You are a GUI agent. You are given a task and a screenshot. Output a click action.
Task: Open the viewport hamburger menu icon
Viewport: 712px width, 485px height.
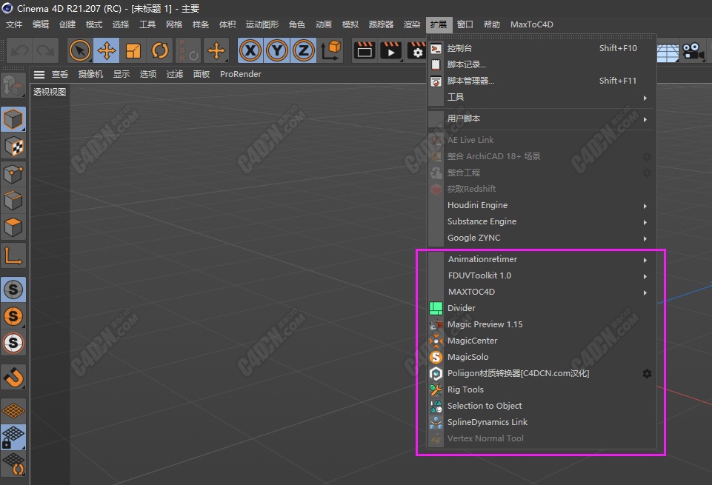39,74
